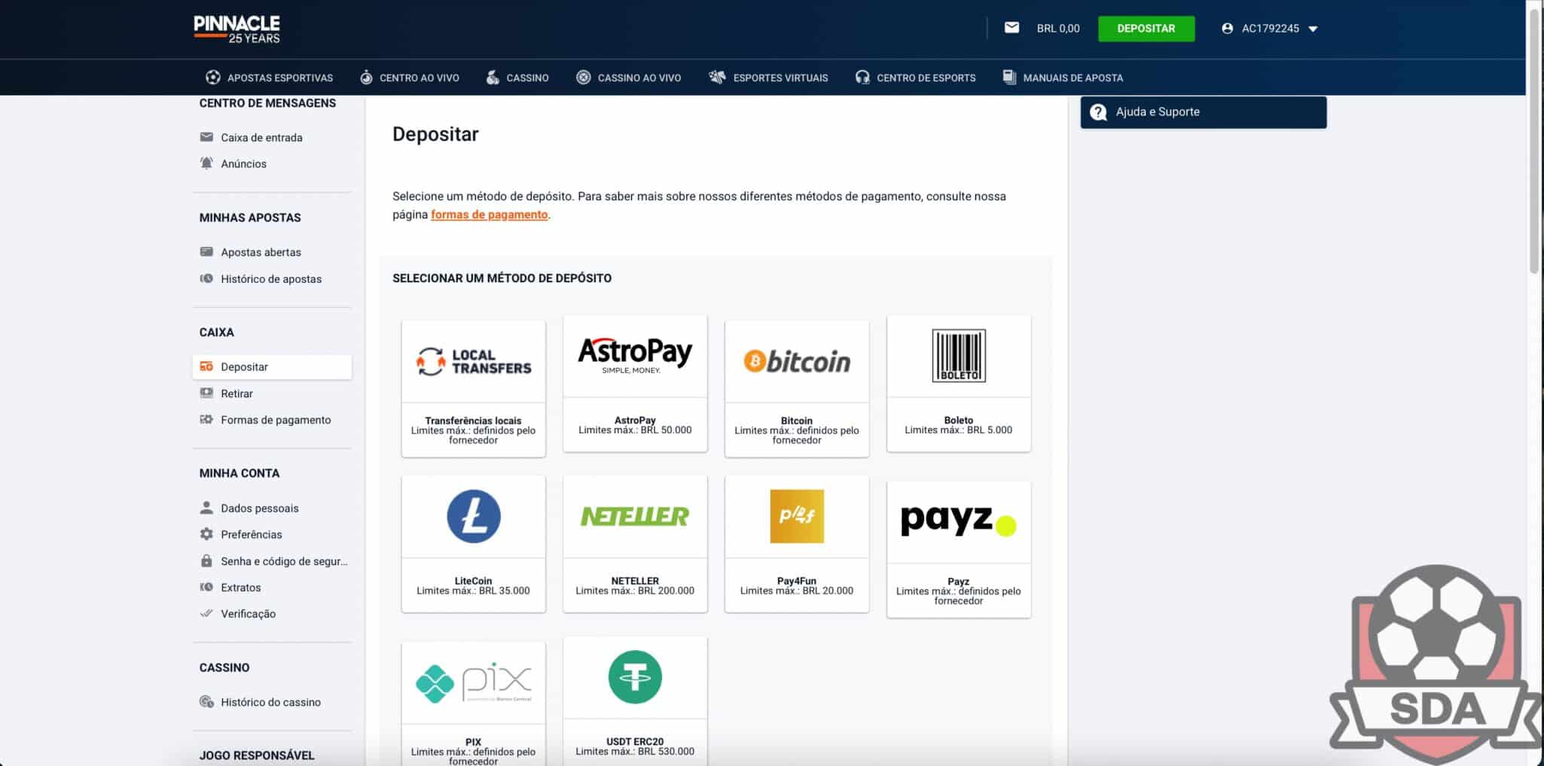Click the soccer ball icon for Apostas Esportivas
Image resolution: width=1544 pixels, height=766 pixels.
point(212,78)
